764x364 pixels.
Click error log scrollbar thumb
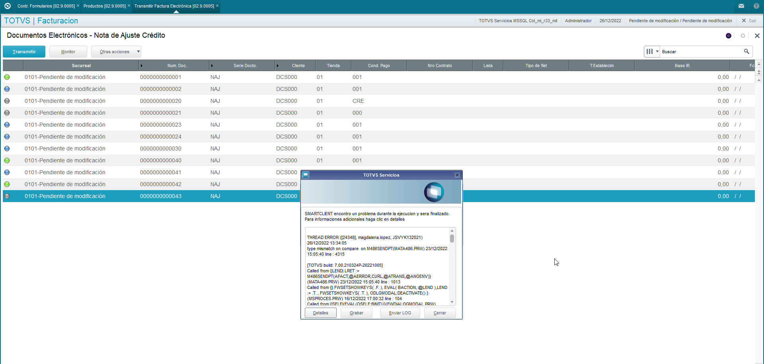[x=452, y=239]
